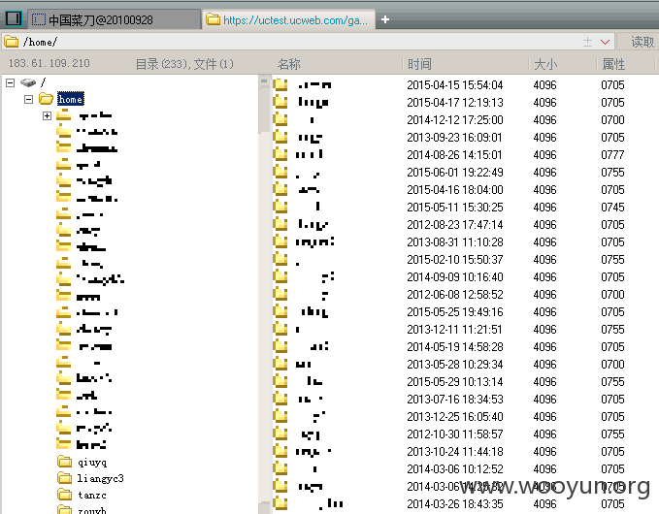Click the timestamp 2014-03-26 18:43:35

[x=455, y=503]
